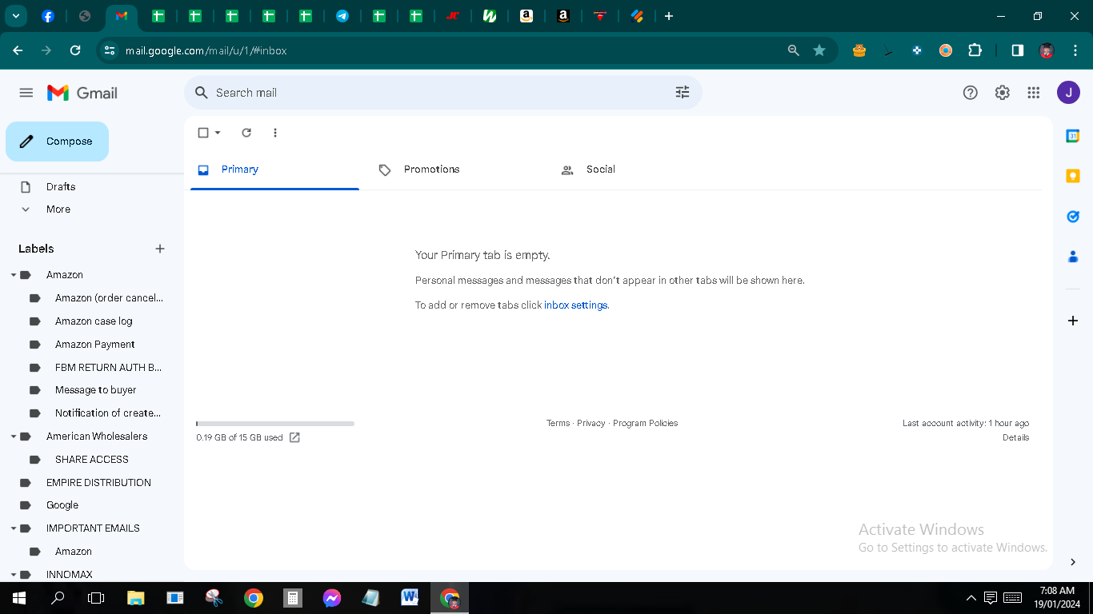Viewport: 1093px width, 614px height.
Task: Switch to the Primary tab
Action: 274,169
